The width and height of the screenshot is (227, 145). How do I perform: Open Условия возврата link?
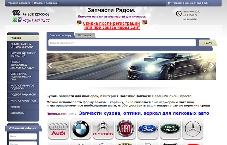coord(19,3)
